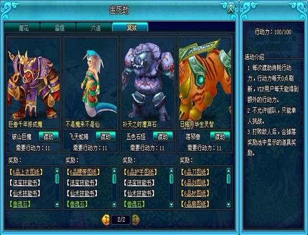Open the 6品刀图纸 reward link

coord(195,172)
